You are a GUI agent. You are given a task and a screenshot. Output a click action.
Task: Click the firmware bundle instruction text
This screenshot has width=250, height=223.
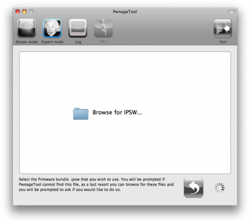[x=96, y=184]
